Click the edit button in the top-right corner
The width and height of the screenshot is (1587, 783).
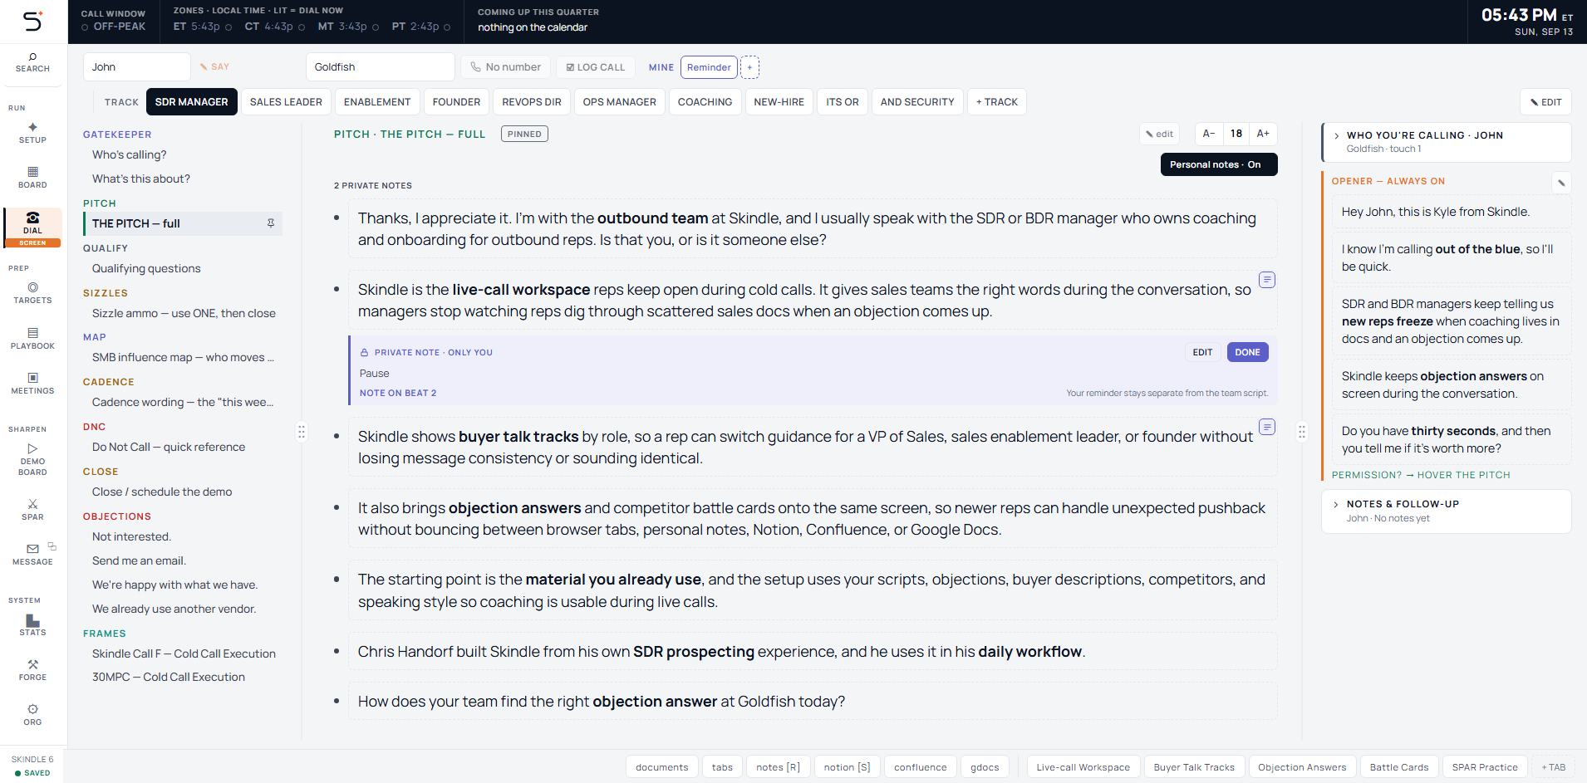tap(1545, 102)
